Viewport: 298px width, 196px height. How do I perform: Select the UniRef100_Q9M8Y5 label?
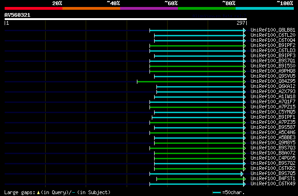click(273, 143)
